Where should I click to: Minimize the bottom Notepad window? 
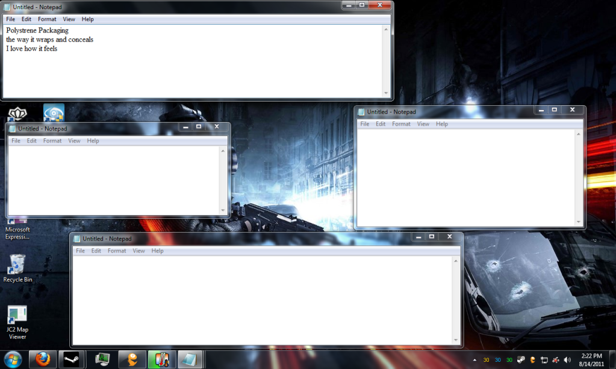(x=418, y=236)
